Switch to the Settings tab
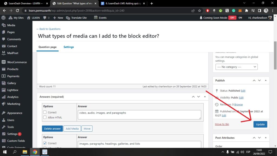Screen dimensions: 277x156 pos(68,47)
